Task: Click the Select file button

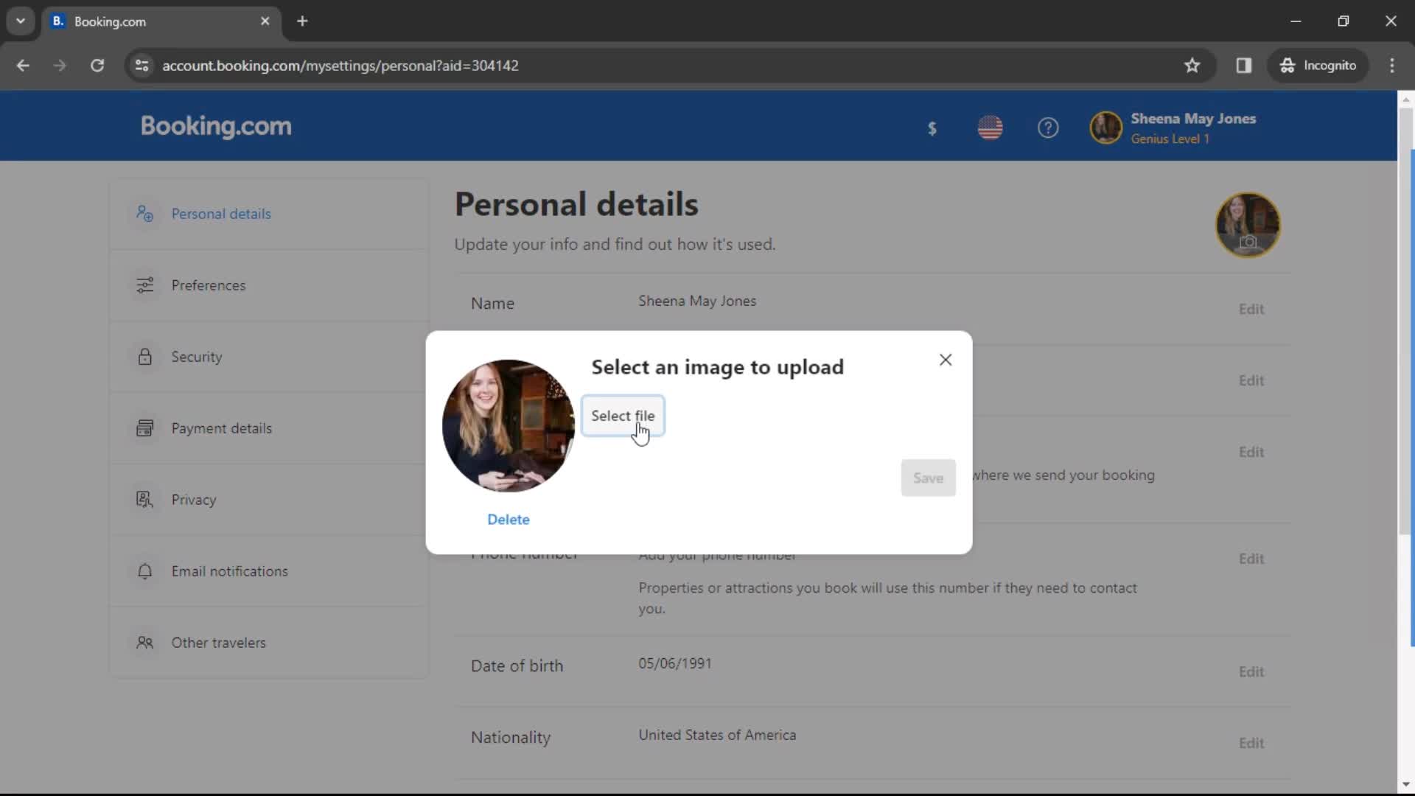Action: tap(623, 416)
